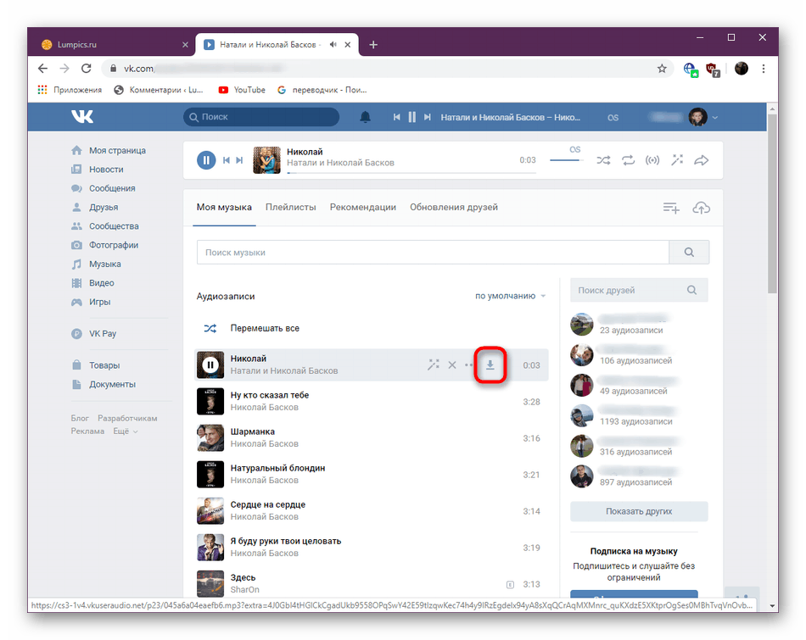Screen dimensions: 806x640
Task: Show similar to Николай track wand icon
Action: pyautogui.click(x=434, y=365)
